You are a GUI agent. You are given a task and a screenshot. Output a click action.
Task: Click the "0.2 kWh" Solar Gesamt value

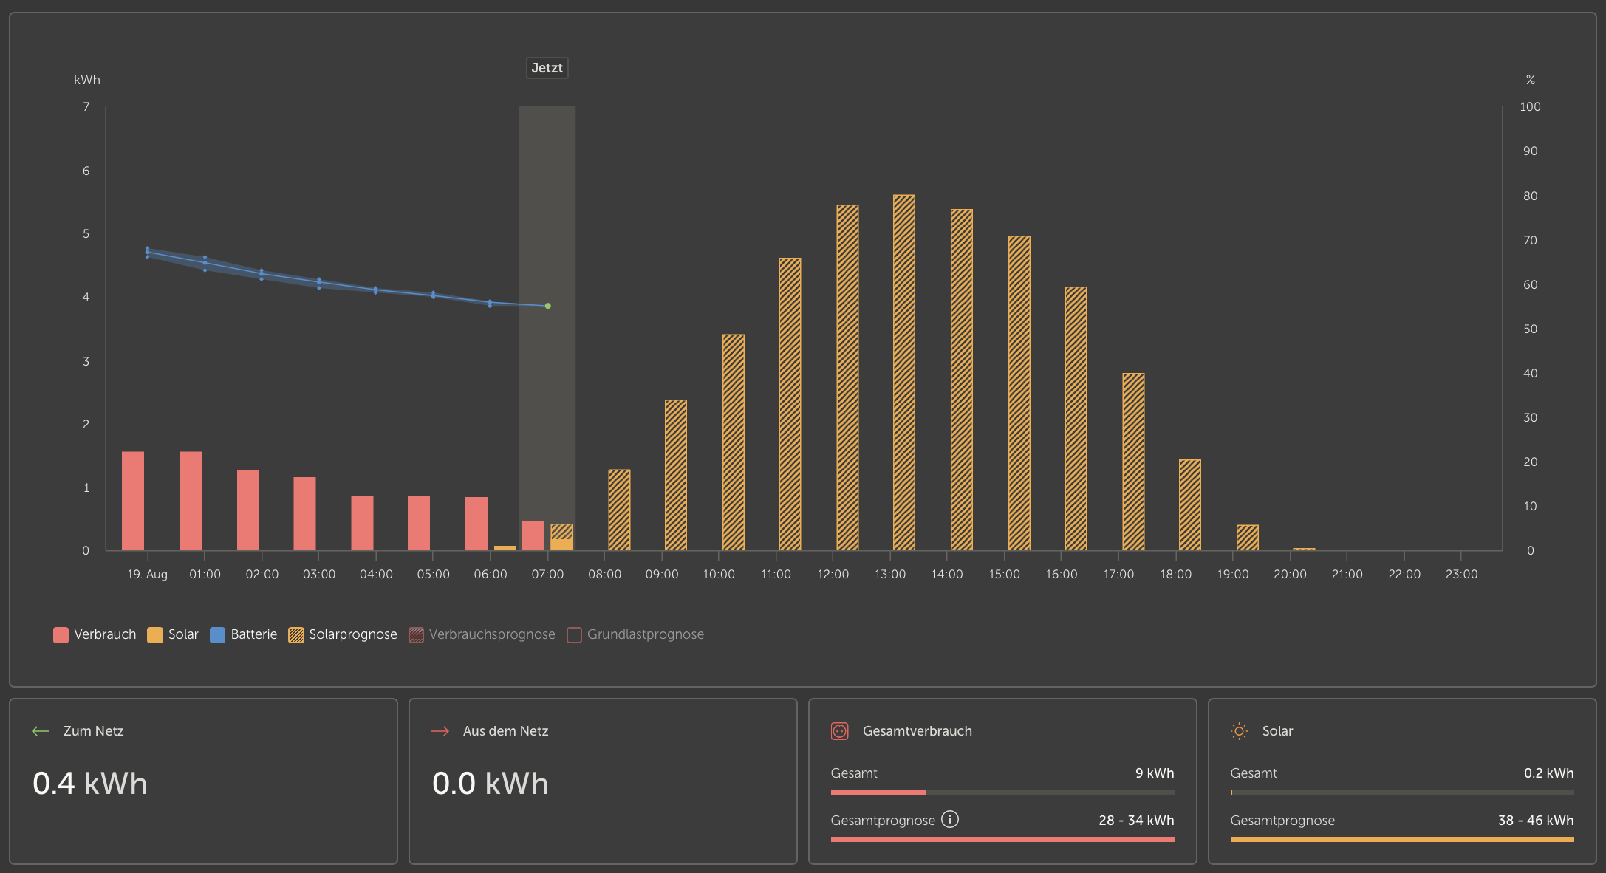[1549, 773]
